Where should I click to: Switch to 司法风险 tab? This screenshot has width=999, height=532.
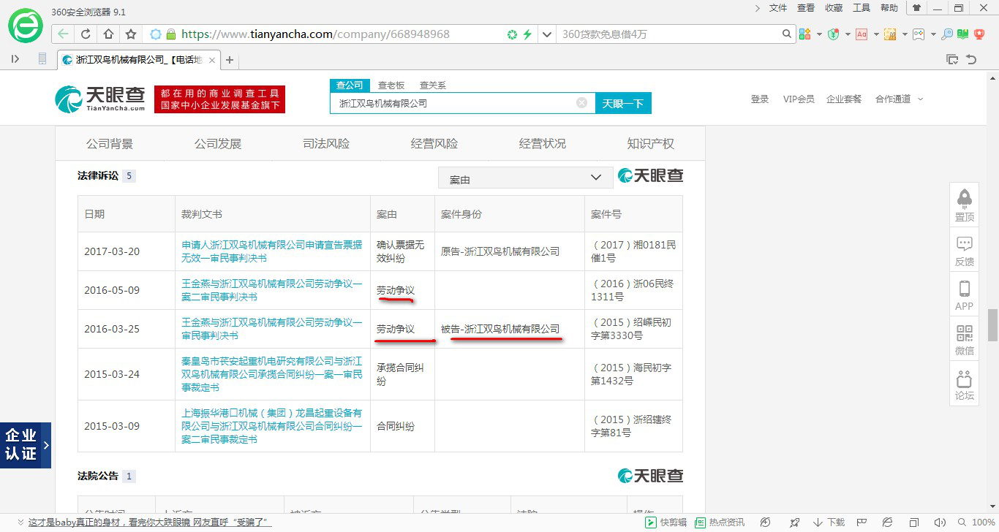326,144
